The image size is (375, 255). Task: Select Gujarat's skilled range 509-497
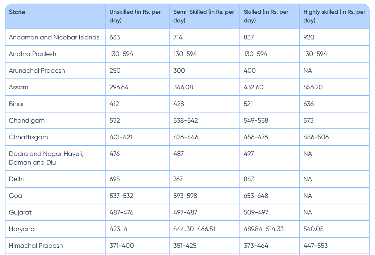(256, 212)
